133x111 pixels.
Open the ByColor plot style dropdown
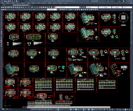coord(127,7)
